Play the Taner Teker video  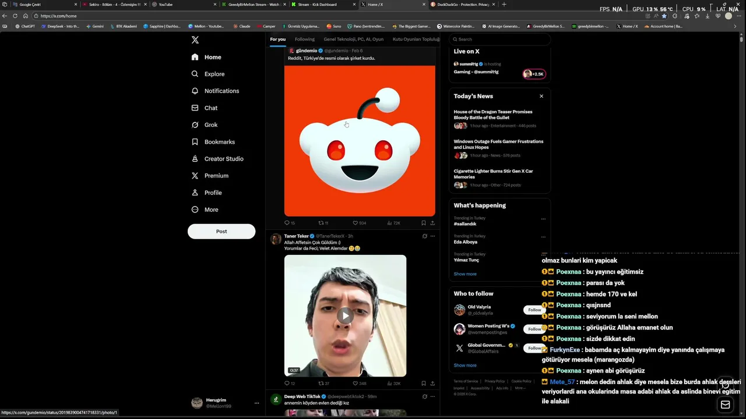(x=345, y=315)
